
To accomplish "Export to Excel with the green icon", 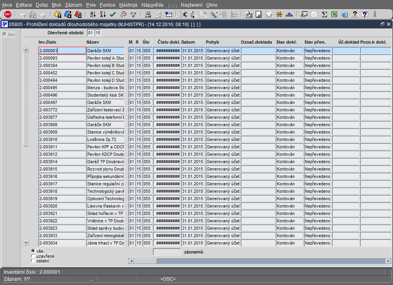I will pos(335,14).
